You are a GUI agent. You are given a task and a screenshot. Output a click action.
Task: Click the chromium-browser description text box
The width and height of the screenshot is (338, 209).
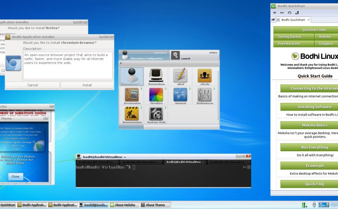coord(68,65)
